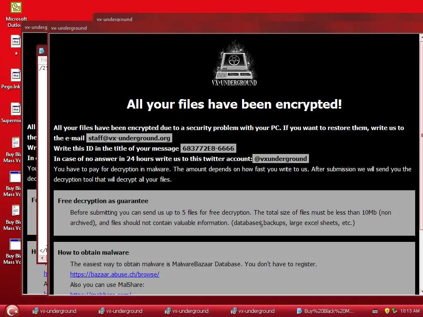Screen dimensions: 423x317
Task: Click the ID 683772E8-6666 box
Action: click(208, 148)
